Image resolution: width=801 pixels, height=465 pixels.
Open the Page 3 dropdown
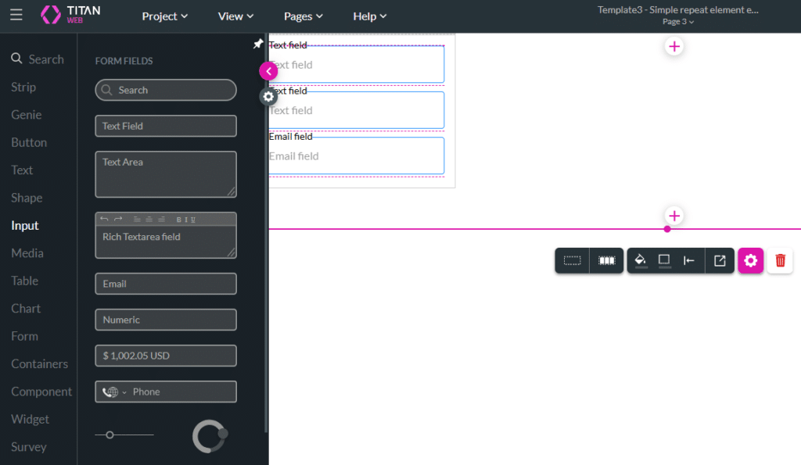(x=677, y=21)
